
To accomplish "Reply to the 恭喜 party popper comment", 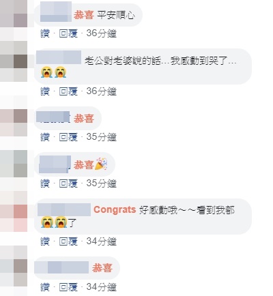I will 68,183.
